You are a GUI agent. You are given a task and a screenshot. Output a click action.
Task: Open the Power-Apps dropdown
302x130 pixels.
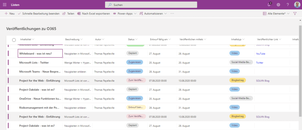tap(125, 14)
